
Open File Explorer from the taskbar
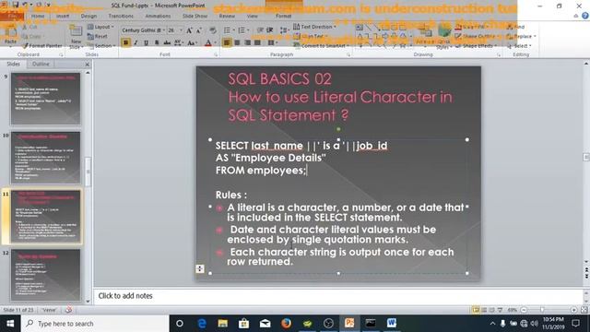[x=223, y=323]
